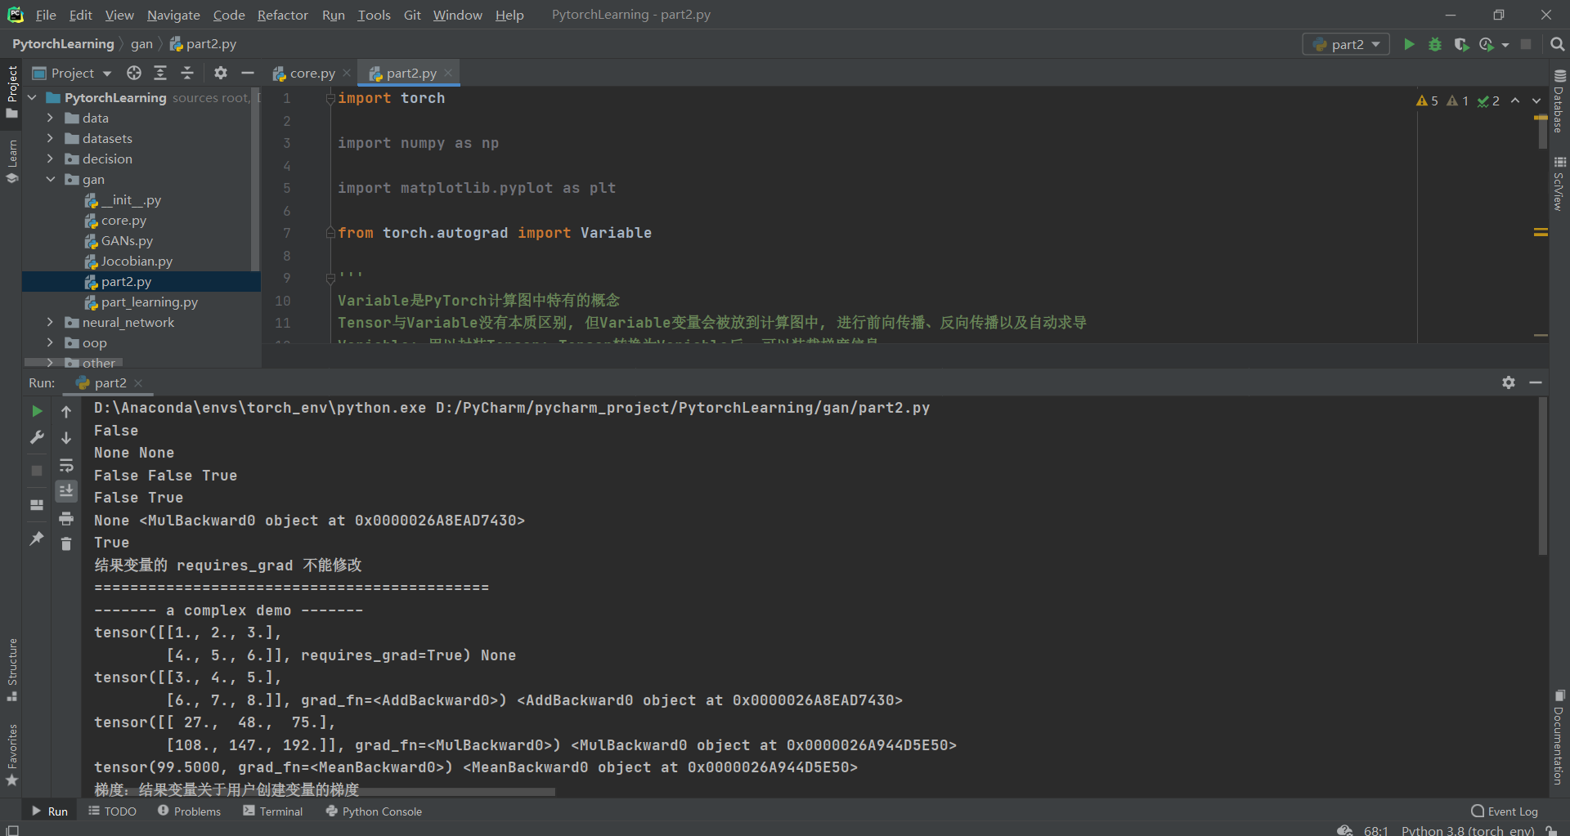Collapse the PytorchLearning root folder

pyautogui.click(x=32, y=97)
